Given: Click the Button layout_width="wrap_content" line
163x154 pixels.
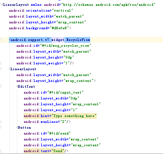Looking at the screenshot, I should (61, 139).
